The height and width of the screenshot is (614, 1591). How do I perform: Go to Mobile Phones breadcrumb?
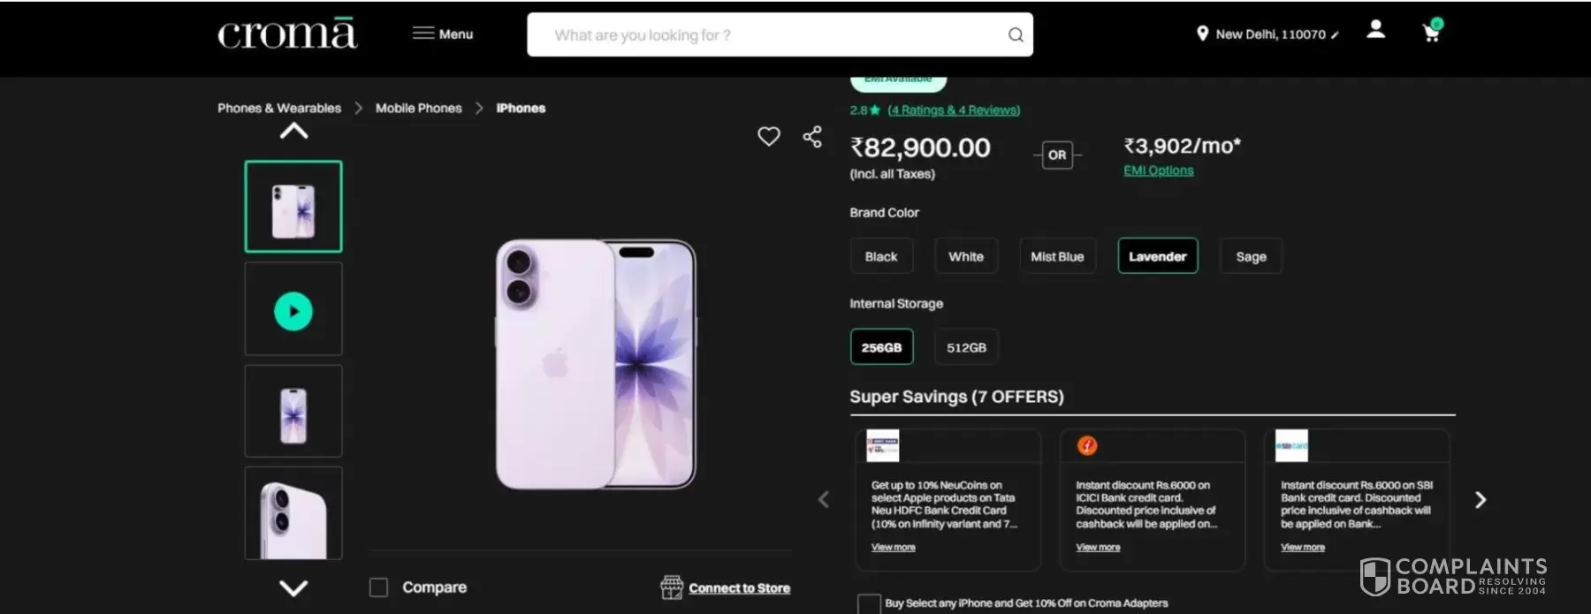[x=418, y=108]
